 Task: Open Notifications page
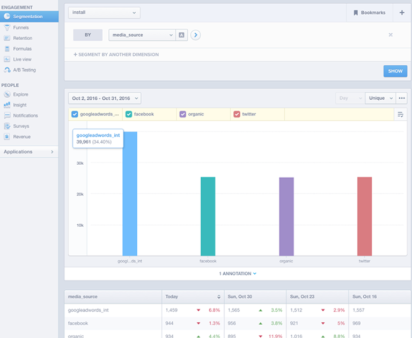26,115
